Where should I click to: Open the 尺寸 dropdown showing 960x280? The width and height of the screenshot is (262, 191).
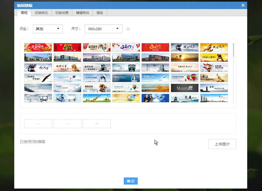pos(103,29)
